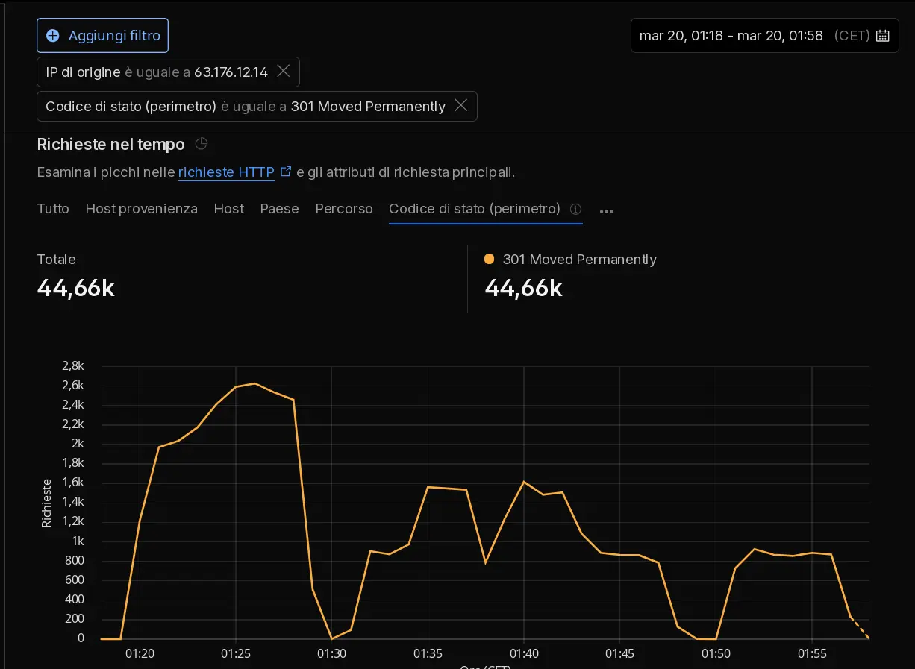Click the IP di origine filter chip text

click(157, 72)
